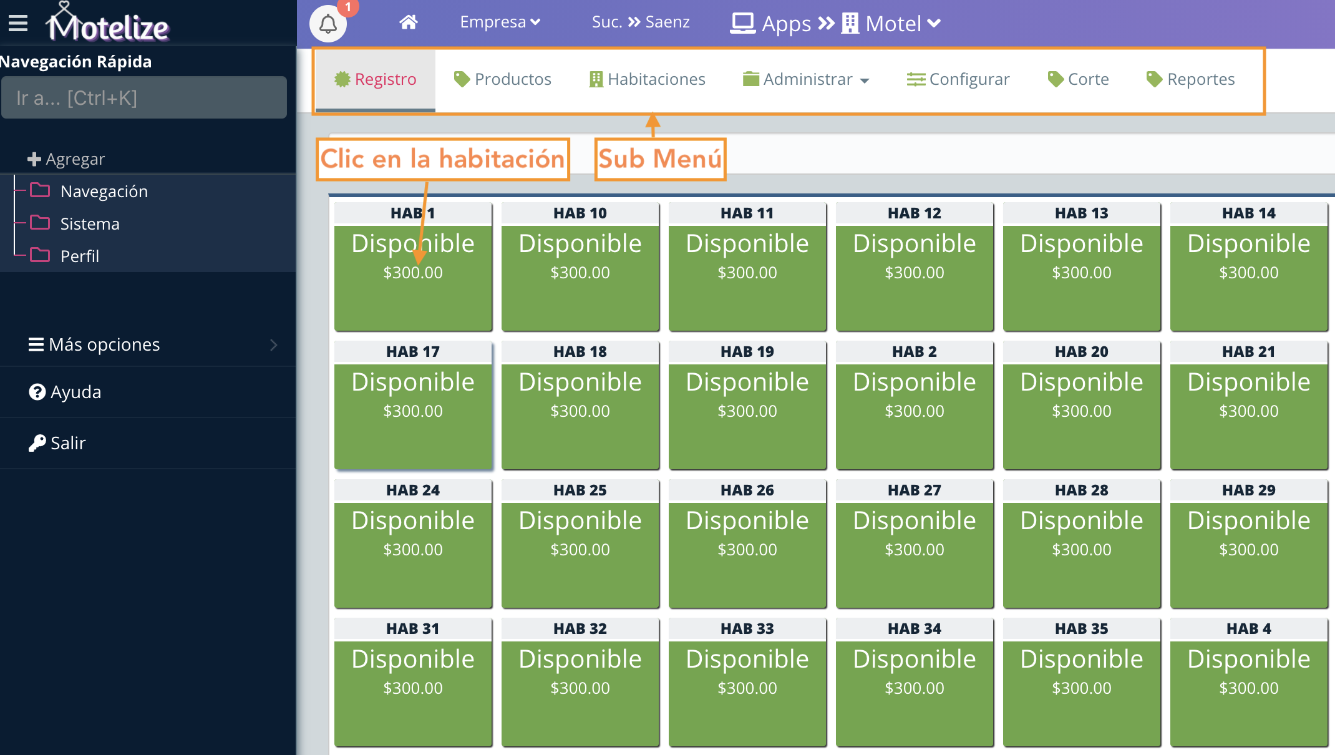Click the Motelize logo

pos(107,25)
